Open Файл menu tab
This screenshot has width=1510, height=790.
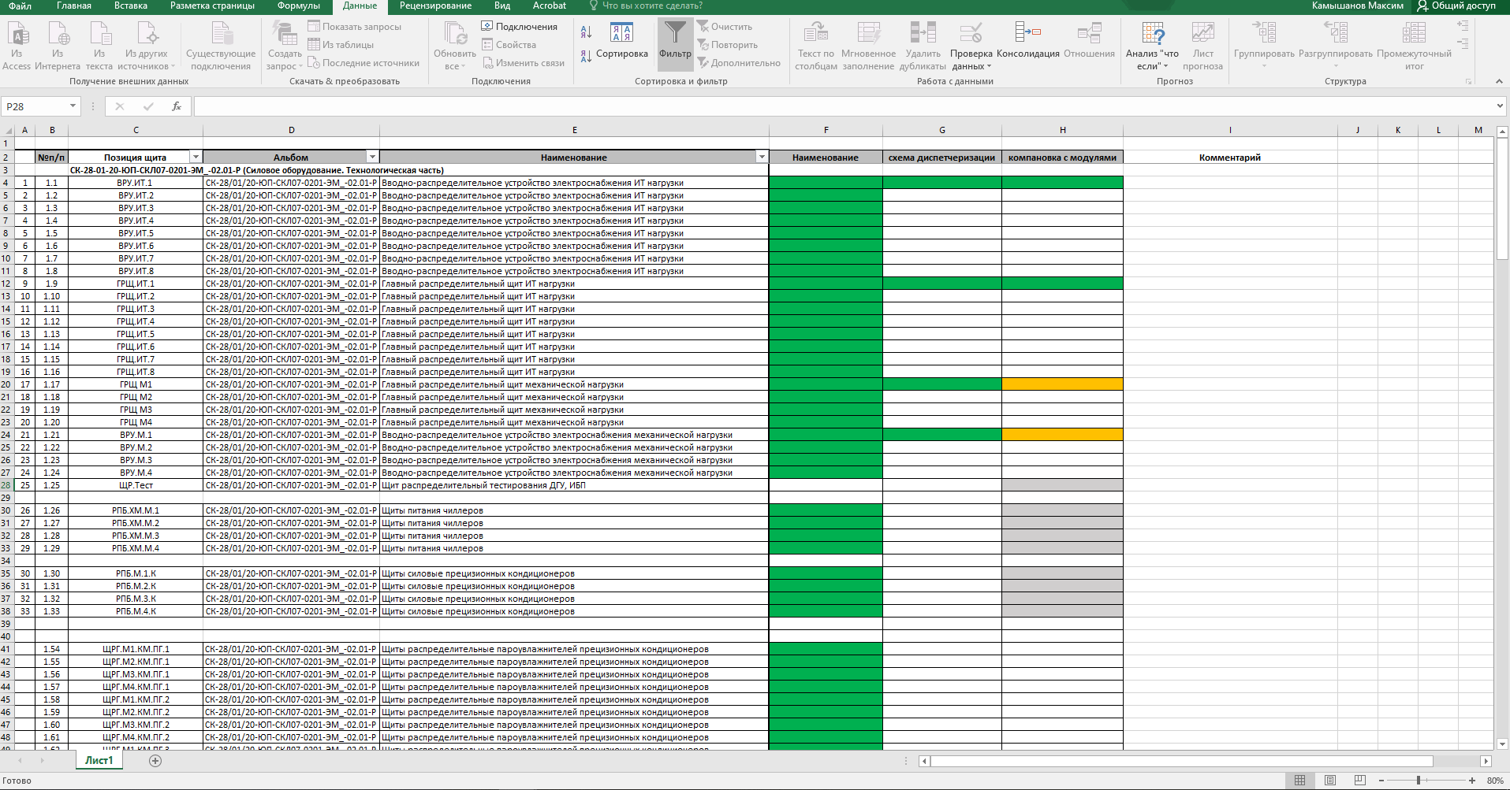pos(20,6)
